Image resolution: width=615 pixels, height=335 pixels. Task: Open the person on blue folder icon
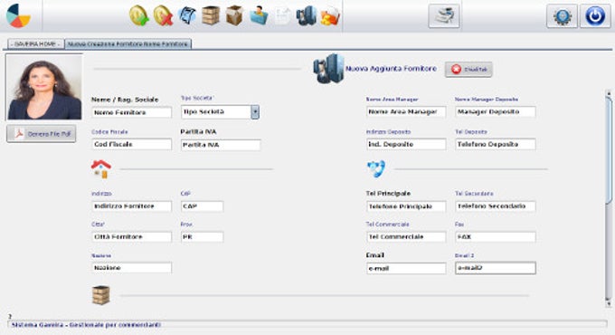(259, 16)
